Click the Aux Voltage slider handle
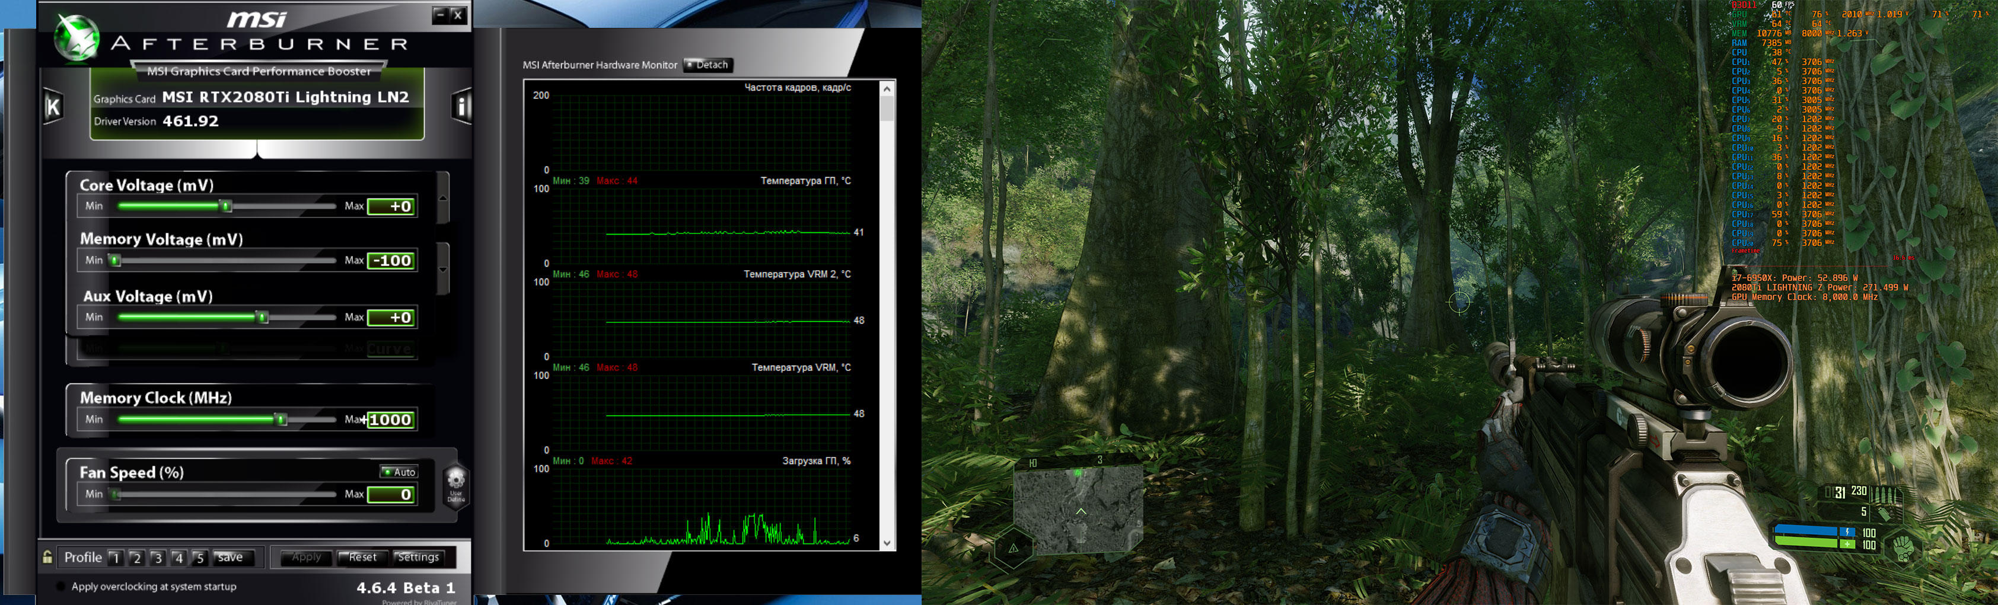The image size is (1998, 605). point(263,317)
